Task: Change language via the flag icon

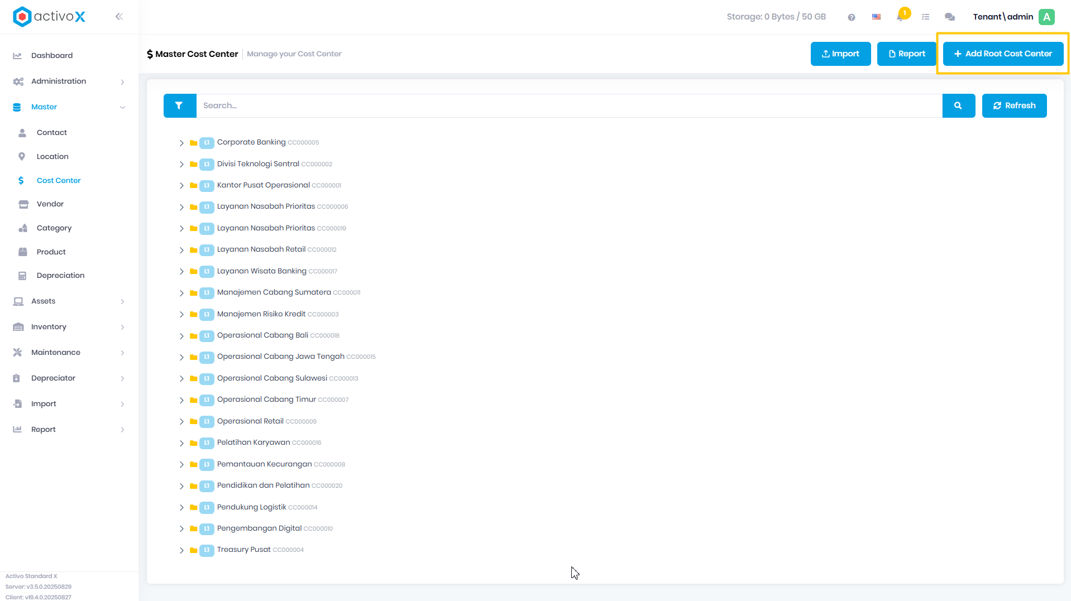Action: click(x=876, y=17)
